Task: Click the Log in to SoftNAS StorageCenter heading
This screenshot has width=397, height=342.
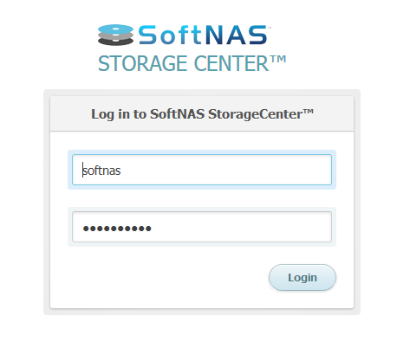Action: coord(202,114)
